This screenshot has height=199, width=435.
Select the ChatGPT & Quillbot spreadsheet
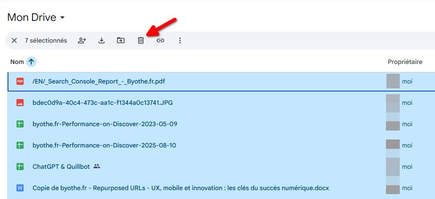pos(62,167)
